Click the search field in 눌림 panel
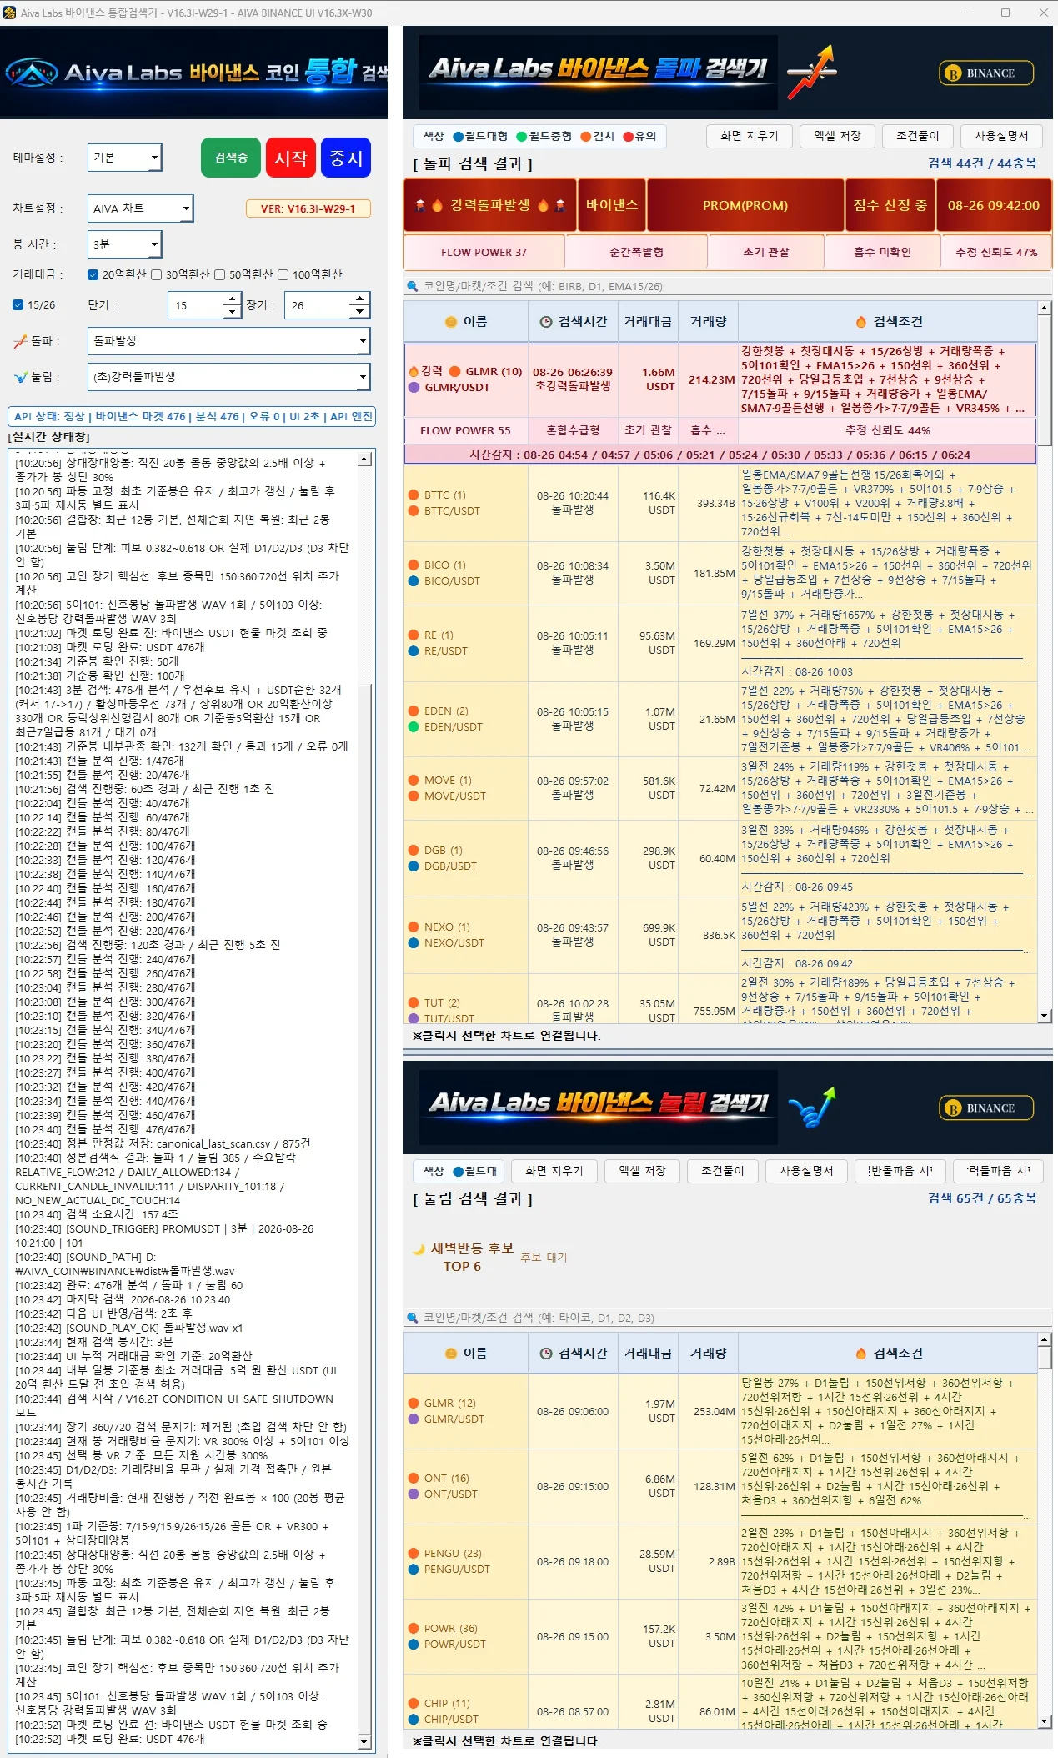This screenshot has width=1058, height=1758. point(726,1318)
